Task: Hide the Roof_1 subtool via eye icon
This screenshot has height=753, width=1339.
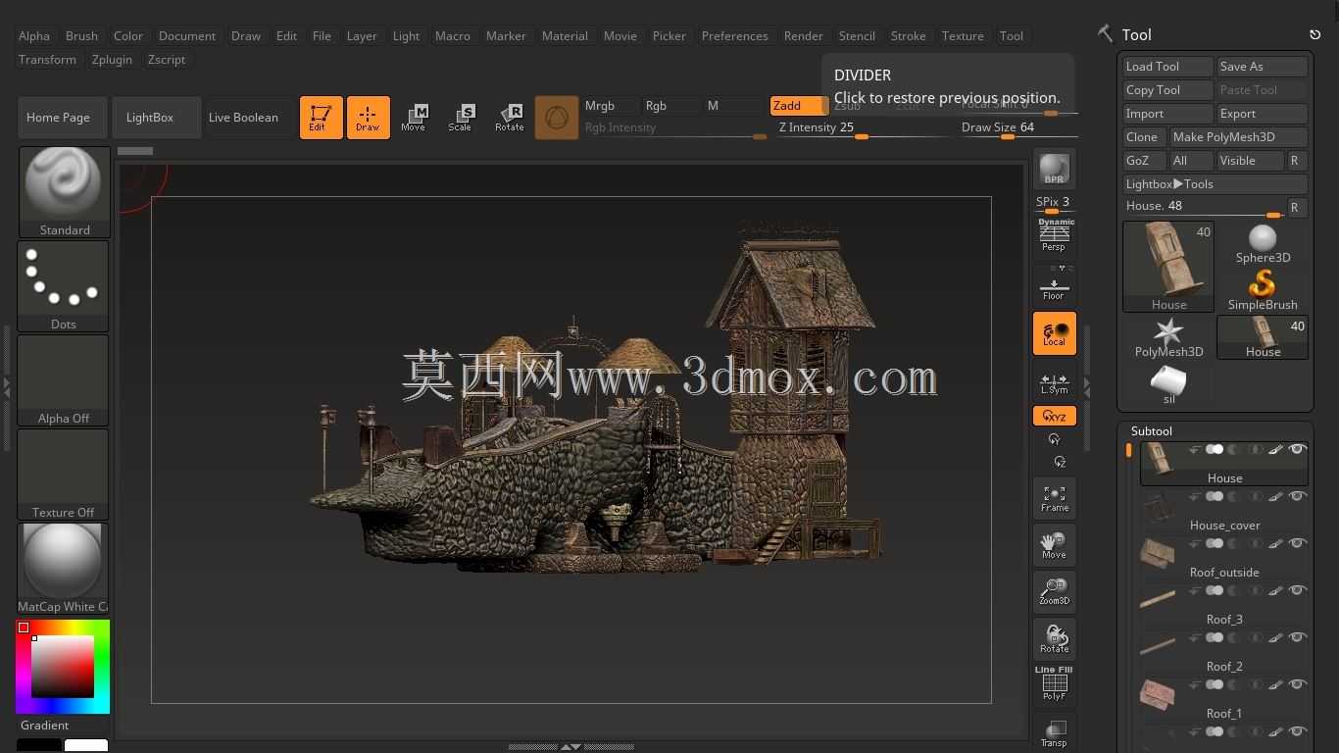Action: coord(1297,685)
